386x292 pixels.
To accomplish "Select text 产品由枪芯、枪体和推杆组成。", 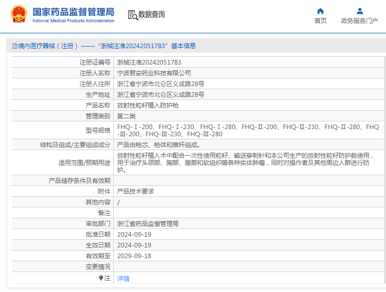I will [159, 145].
